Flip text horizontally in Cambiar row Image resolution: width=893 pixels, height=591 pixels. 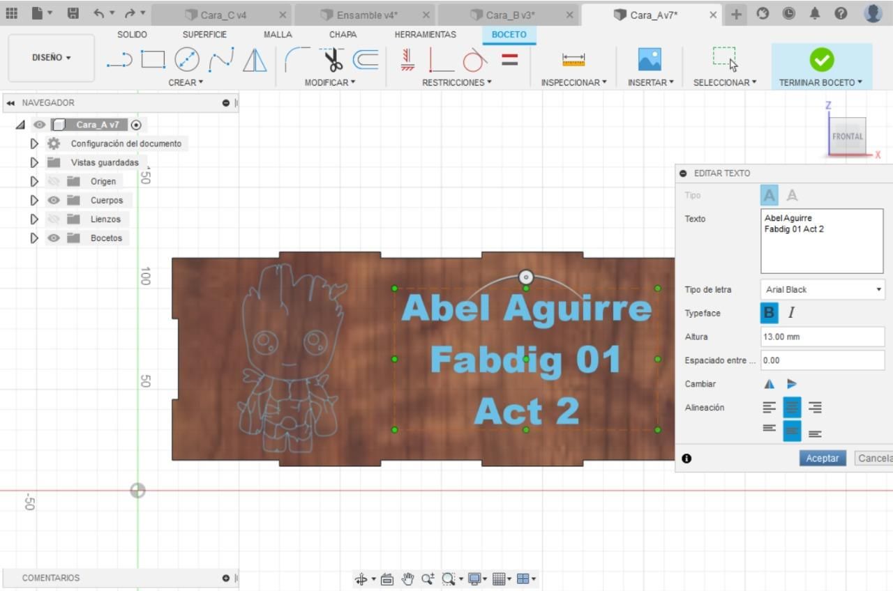pyautogui.click(x=769, y=384)
